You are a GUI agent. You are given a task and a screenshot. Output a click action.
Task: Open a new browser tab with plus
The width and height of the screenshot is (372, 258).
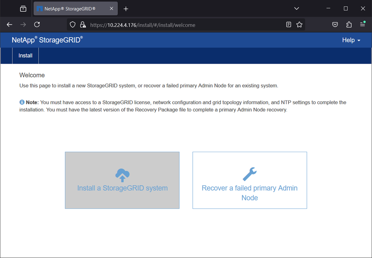click(x=126, y=9)
